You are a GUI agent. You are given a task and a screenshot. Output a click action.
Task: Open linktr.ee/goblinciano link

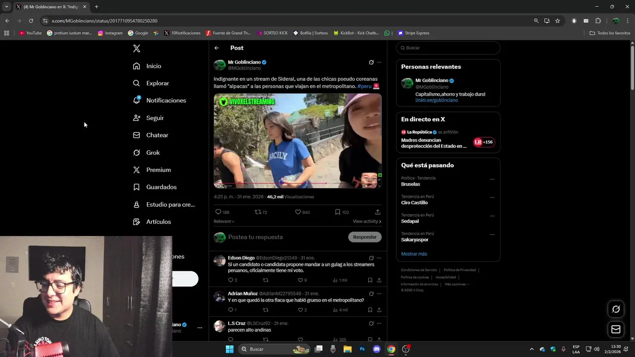click(x=437, y=100)
